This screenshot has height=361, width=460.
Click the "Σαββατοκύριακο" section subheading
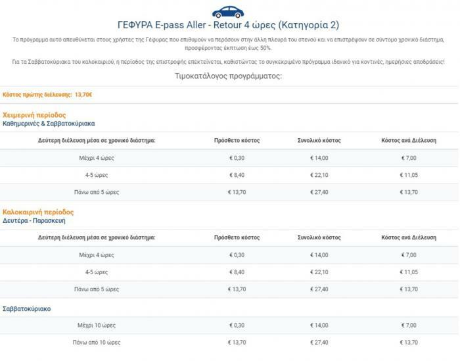(27, 308)
